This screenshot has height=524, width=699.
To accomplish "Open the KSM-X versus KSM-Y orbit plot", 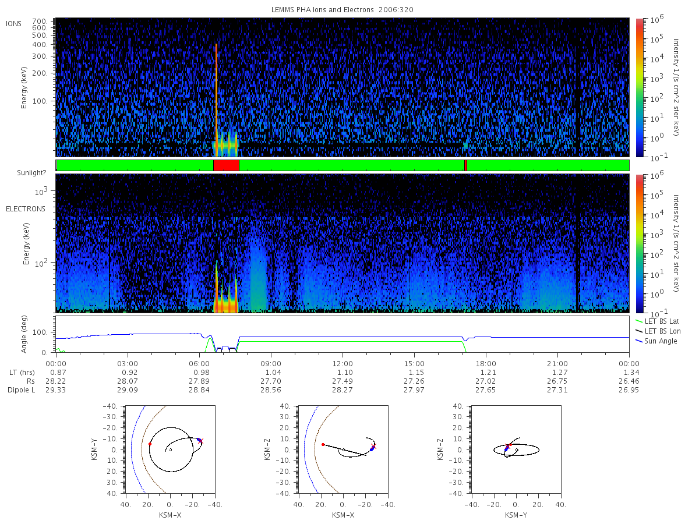I will [170, 449].
